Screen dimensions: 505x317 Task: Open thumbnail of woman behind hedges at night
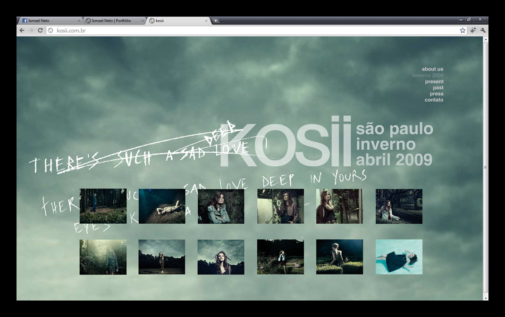point(339,257)
